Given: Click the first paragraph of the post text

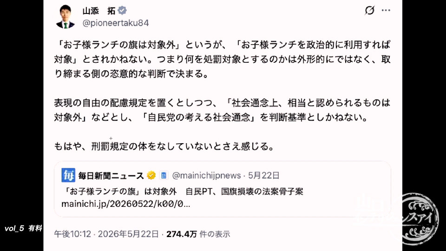Looking at the screenshot, I should click(223, 59).
